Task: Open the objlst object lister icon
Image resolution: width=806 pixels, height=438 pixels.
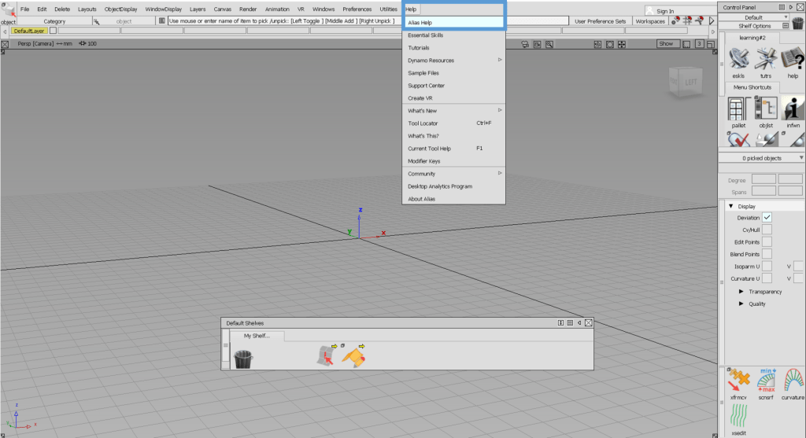Action: 766,108
